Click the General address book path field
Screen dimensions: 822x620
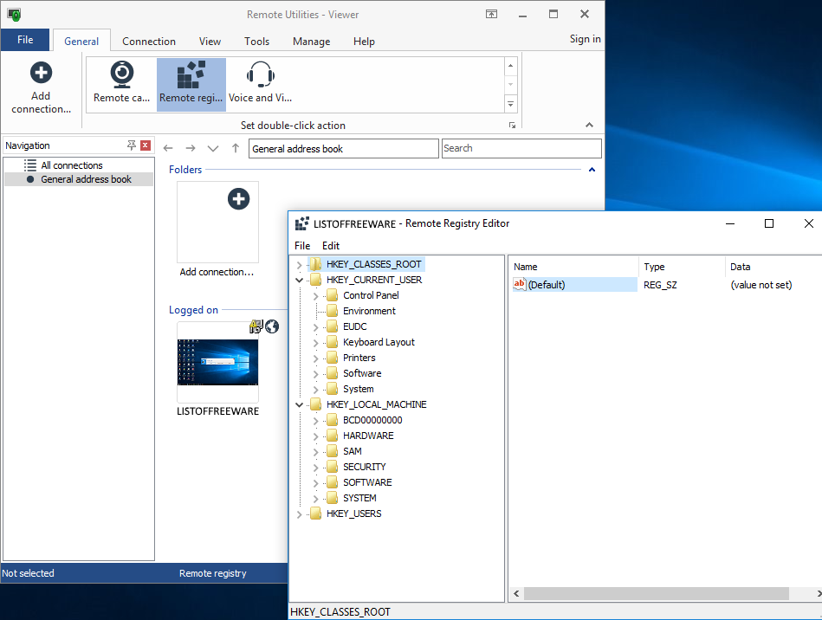coord(343,148)
